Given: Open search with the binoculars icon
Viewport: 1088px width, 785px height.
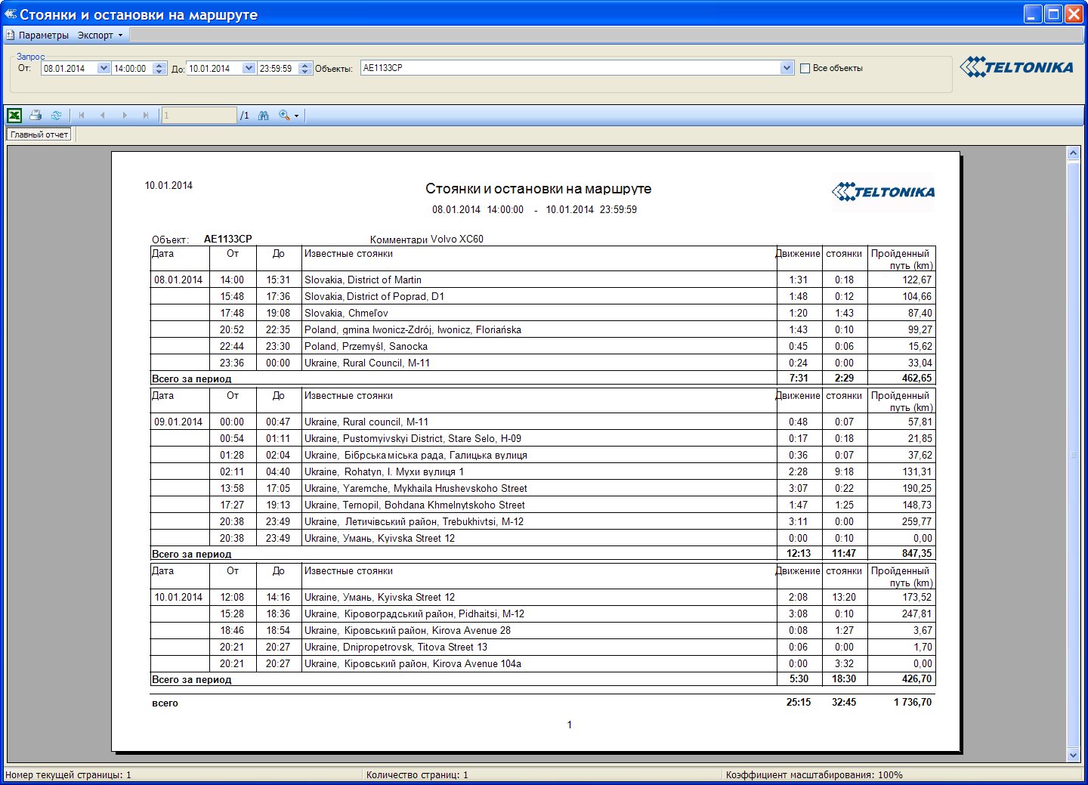Looking at the screenshot, I should pos(264,116).
